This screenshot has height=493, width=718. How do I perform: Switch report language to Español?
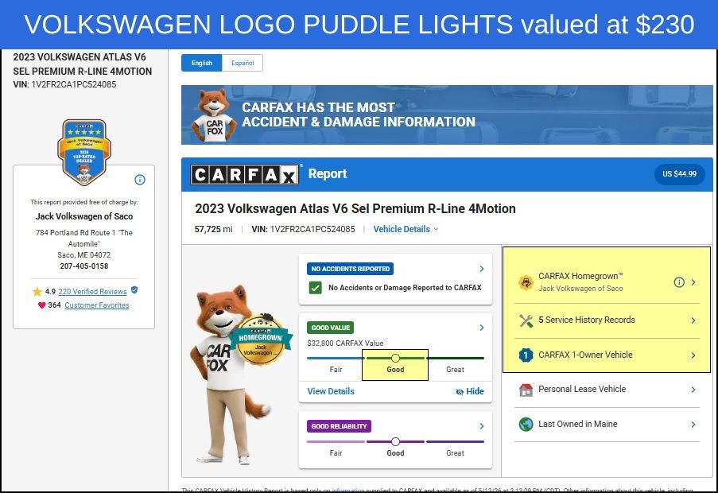[243, 63]
